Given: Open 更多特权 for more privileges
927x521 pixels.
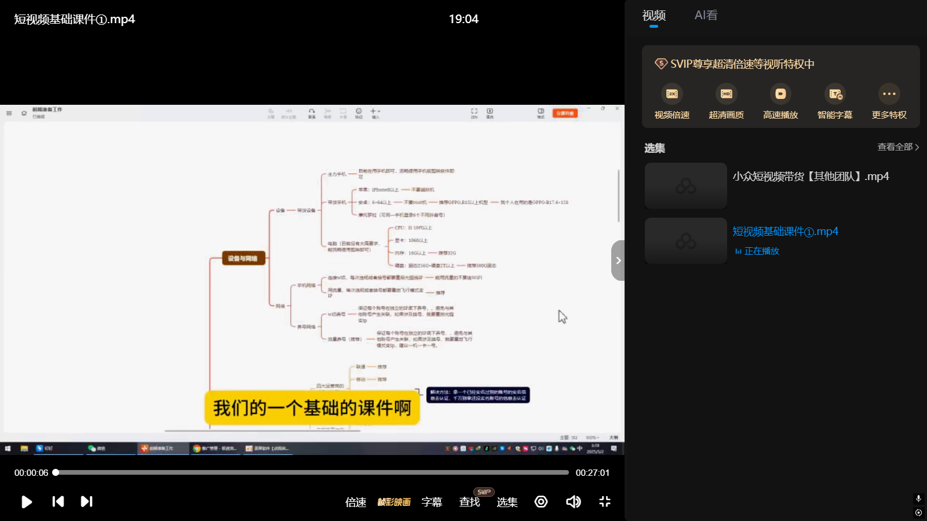Looking at the screenshot, I should coord(888,94).
